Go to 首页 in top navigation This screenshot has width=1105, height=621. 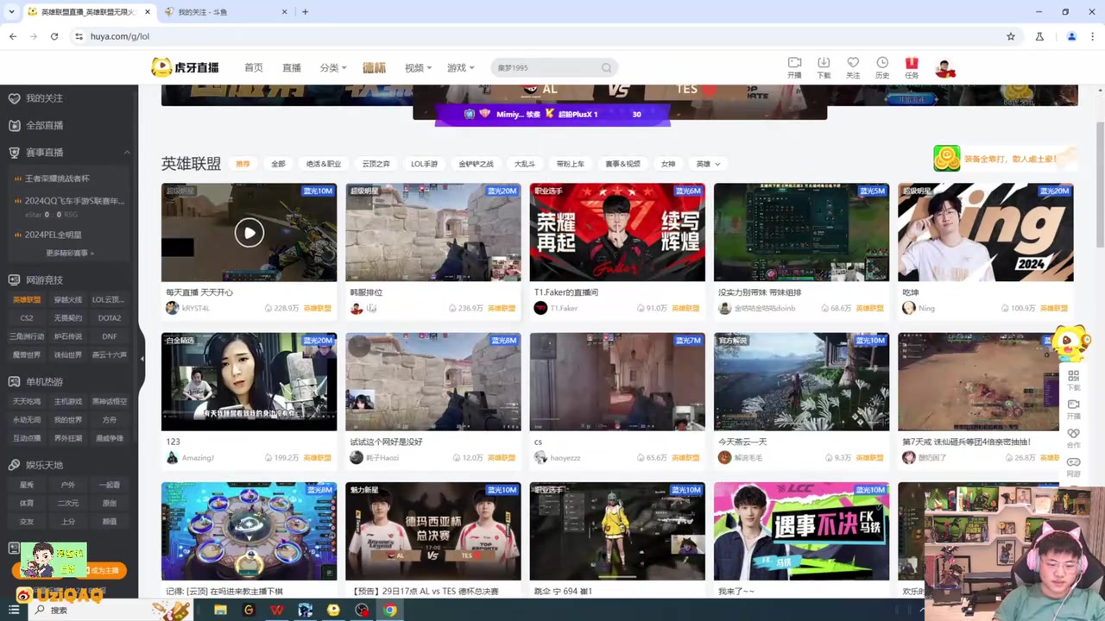(x=254, y=67)
